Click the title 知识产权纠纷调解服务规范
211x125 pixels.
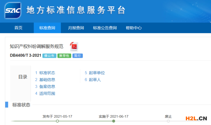(36, 46)
